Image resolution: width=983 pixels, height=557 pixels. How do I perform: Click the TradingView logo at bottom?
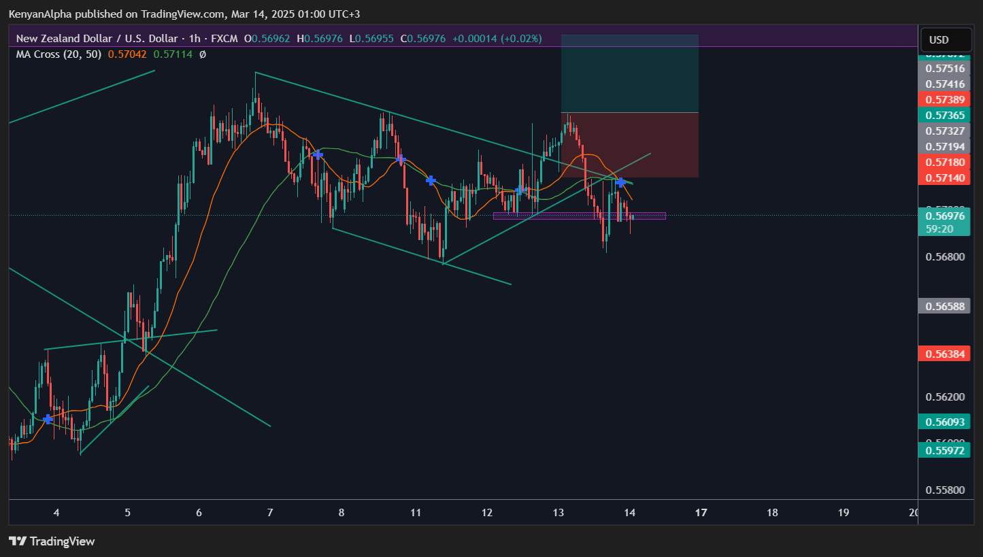pos(52,541)
